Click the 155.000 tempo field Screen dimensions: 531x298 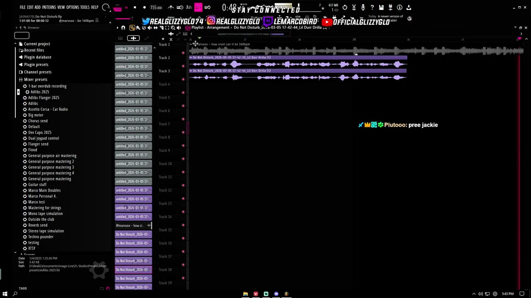pos(156,7)
